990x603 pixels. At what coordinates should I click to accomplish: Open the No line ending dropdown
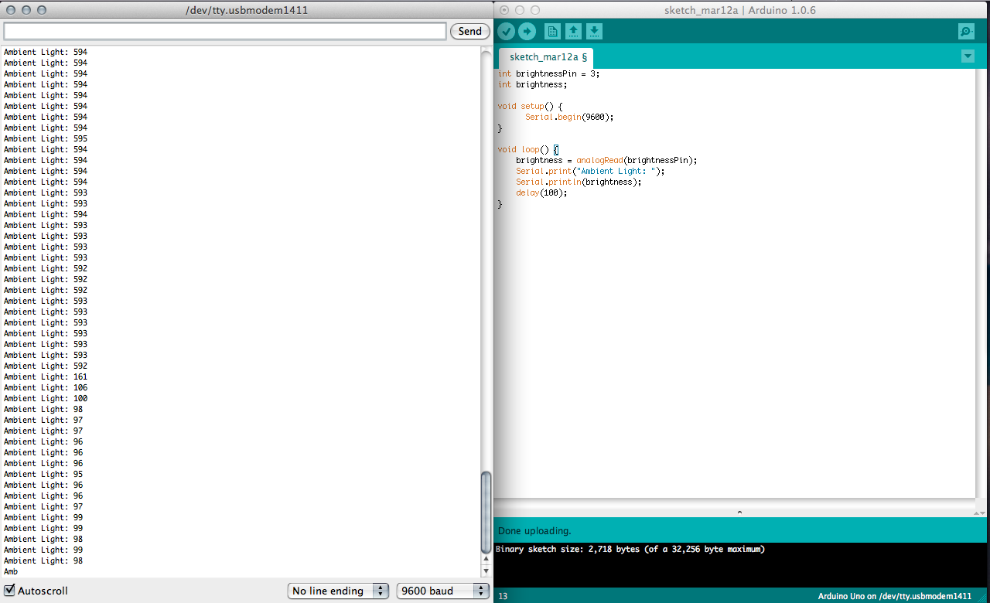pos(338,591)
